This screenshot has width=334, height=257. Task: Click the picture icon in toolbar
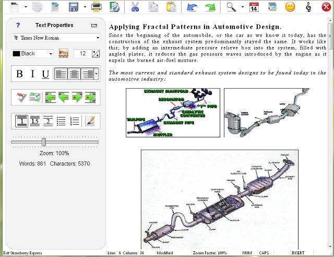[272, 7]
